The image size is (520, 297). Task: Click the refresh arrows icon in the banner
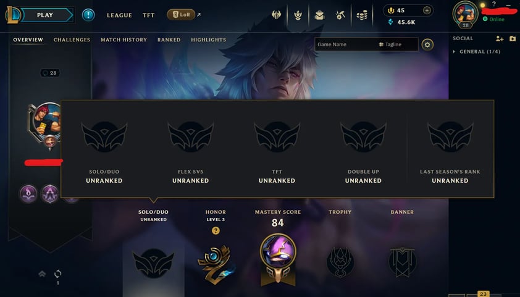tap(57, 274)
